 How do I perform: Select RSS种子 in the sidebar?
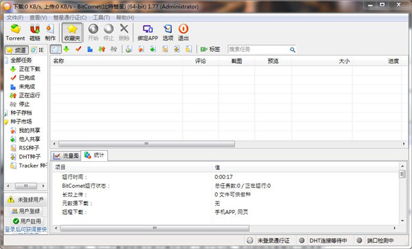click(29, 148)
